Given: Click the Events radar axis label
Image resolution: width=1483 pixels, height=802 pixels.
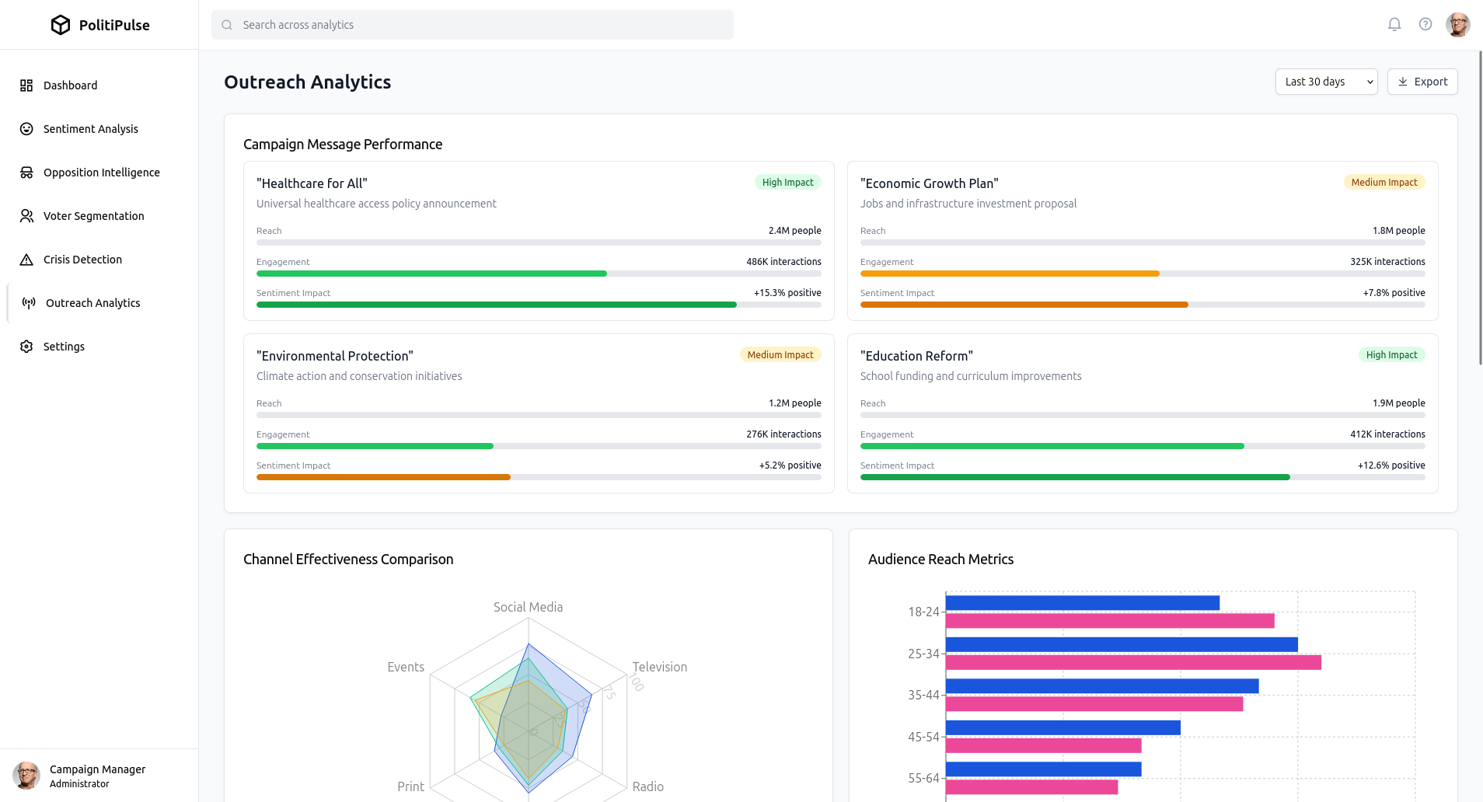Looking at the screenshot, I should [x=406, y=667].
